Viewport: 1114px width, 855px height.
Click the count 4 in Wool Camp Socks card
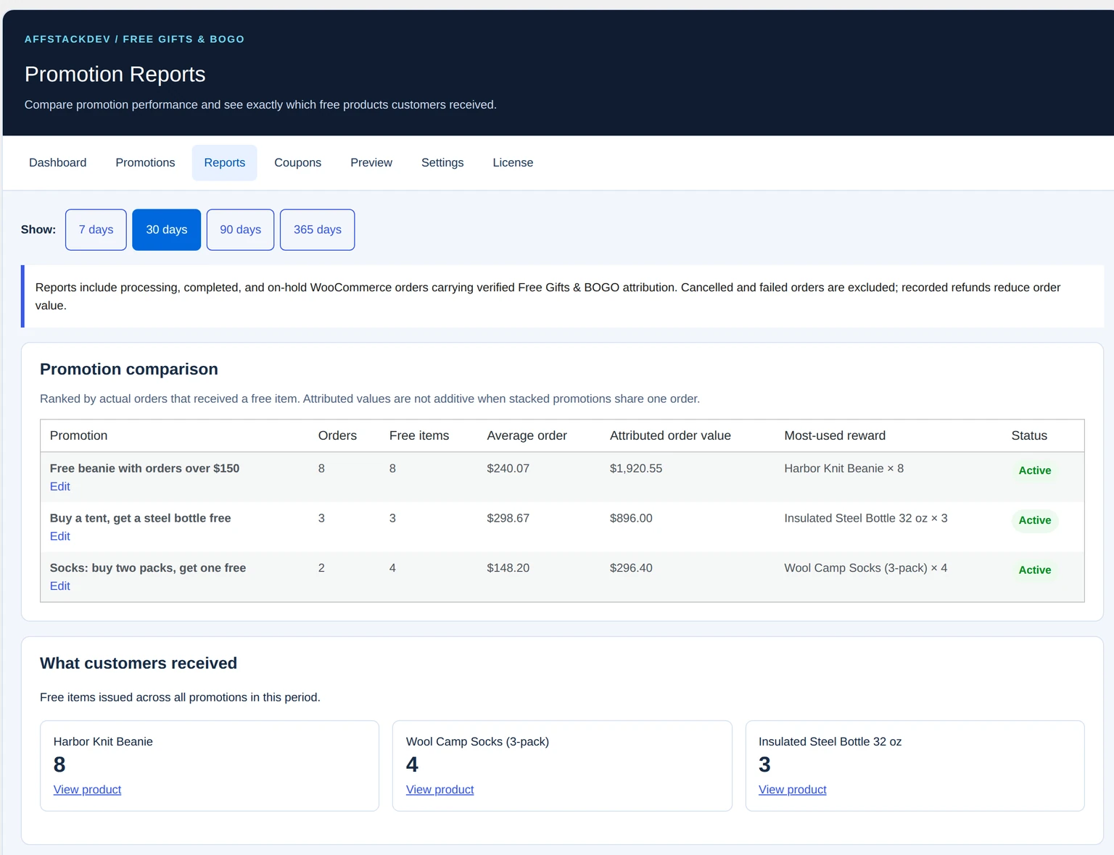(x=412, y=764)
